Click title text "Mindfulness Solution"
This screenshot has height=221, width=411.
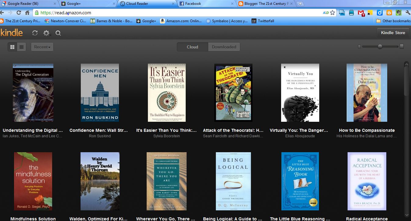[x=33, y=219]
